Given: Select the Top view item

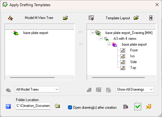Looking at the screenshot, I should pos(133,68).
